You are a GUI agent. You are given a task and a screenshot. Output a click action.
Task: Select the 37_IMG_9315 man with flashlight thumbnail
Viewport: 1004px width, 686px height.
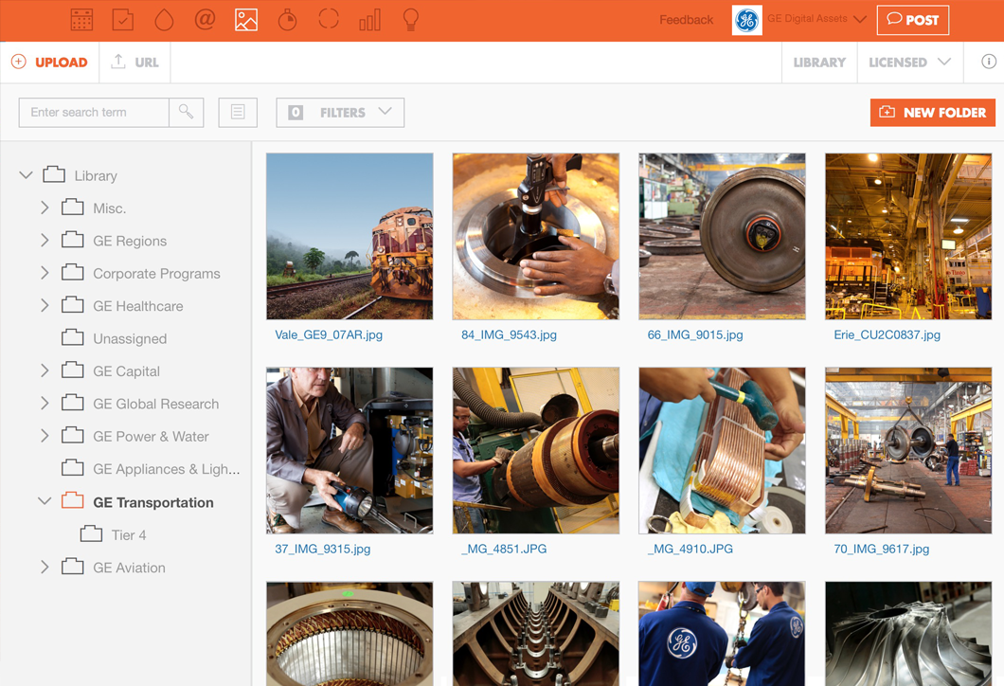click(x=350, y=450)
